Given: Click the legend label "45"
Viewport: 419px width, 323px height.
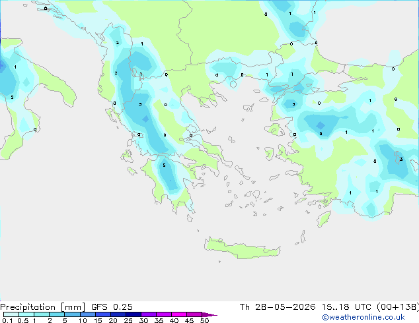Looking at the screenshot, I should [189, 320].
